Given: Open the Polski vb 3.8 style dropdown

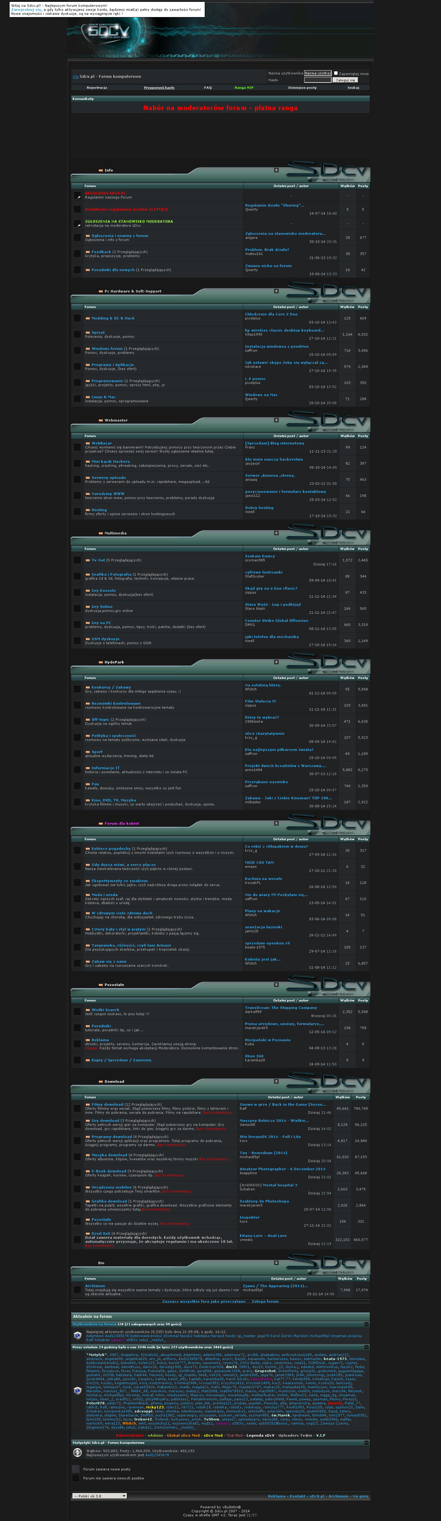Looking at the screenshot, I should click(99, 1496).
